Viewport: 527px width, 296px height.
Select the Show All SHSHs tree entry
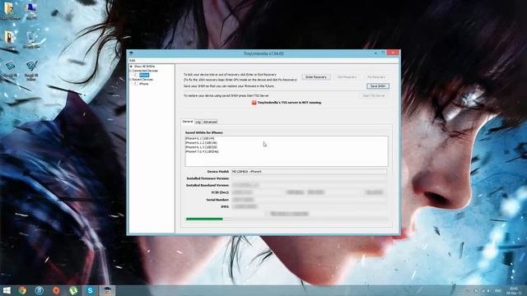coord(144,67)
